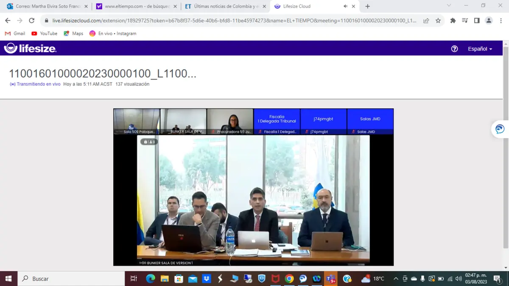This screenshot has height=286, width=509.
Task: Toggle the taskbar volume speaker icon
Action: [458, 279]
